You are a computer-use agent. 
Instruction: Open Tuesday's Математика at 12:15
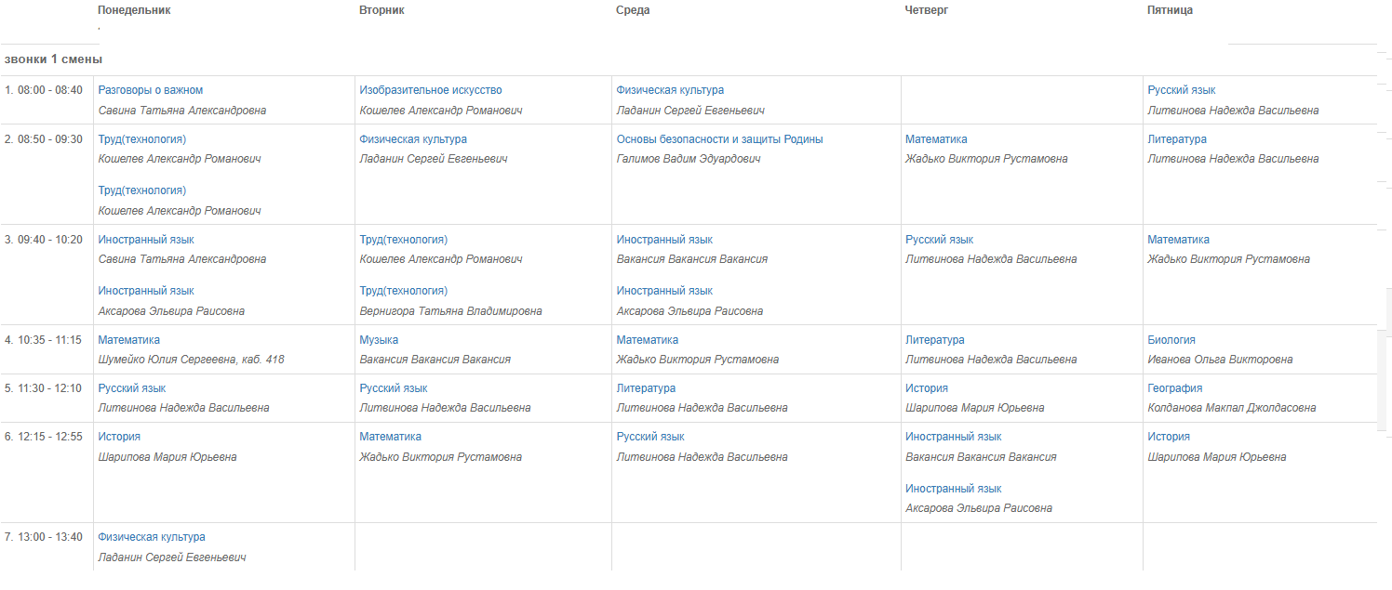pos(391,437)
